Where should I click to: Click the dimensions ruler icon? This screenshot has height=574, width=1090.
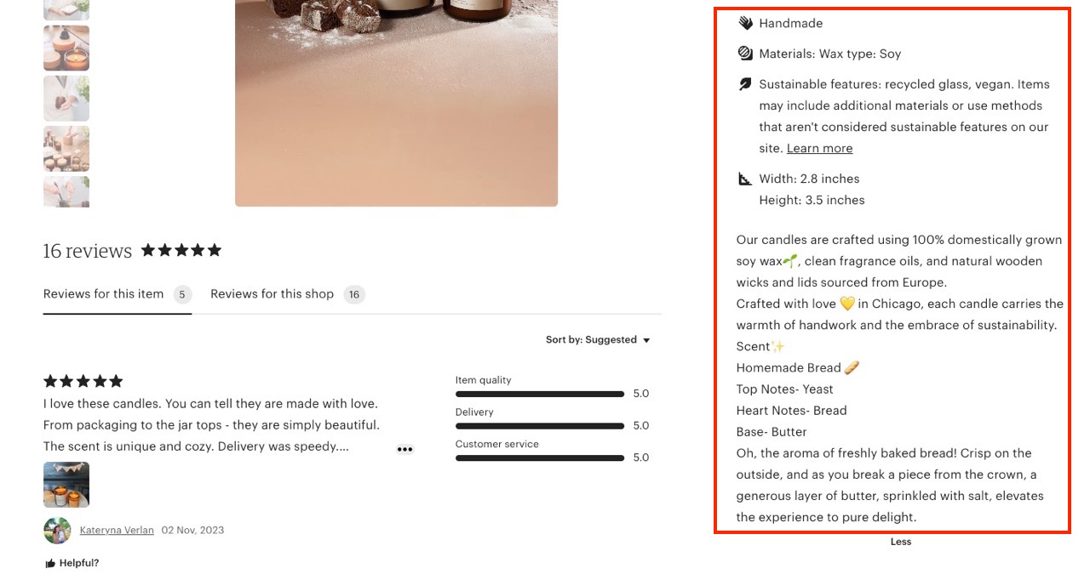(x=745, y=179)
